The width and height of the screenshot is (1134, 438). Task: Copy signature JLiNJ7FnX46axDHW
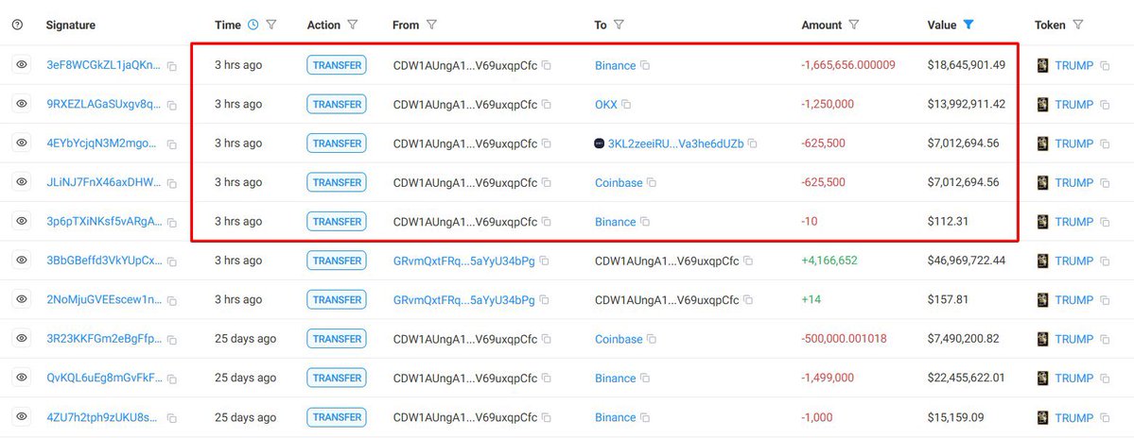pos(172,183)
